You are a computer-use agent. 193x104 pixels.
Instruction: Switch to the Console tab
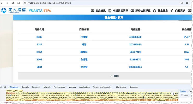[x=25, y=87]
